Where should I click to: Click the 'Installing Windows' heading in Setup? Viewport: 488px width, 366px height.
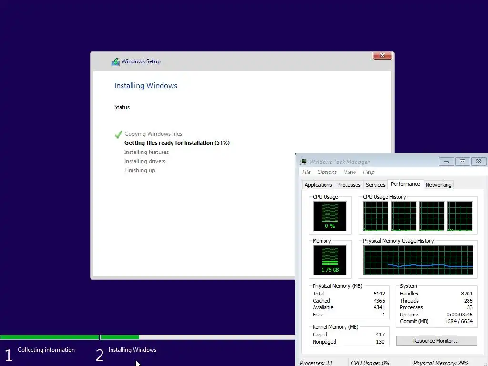(x=145, y=86)
